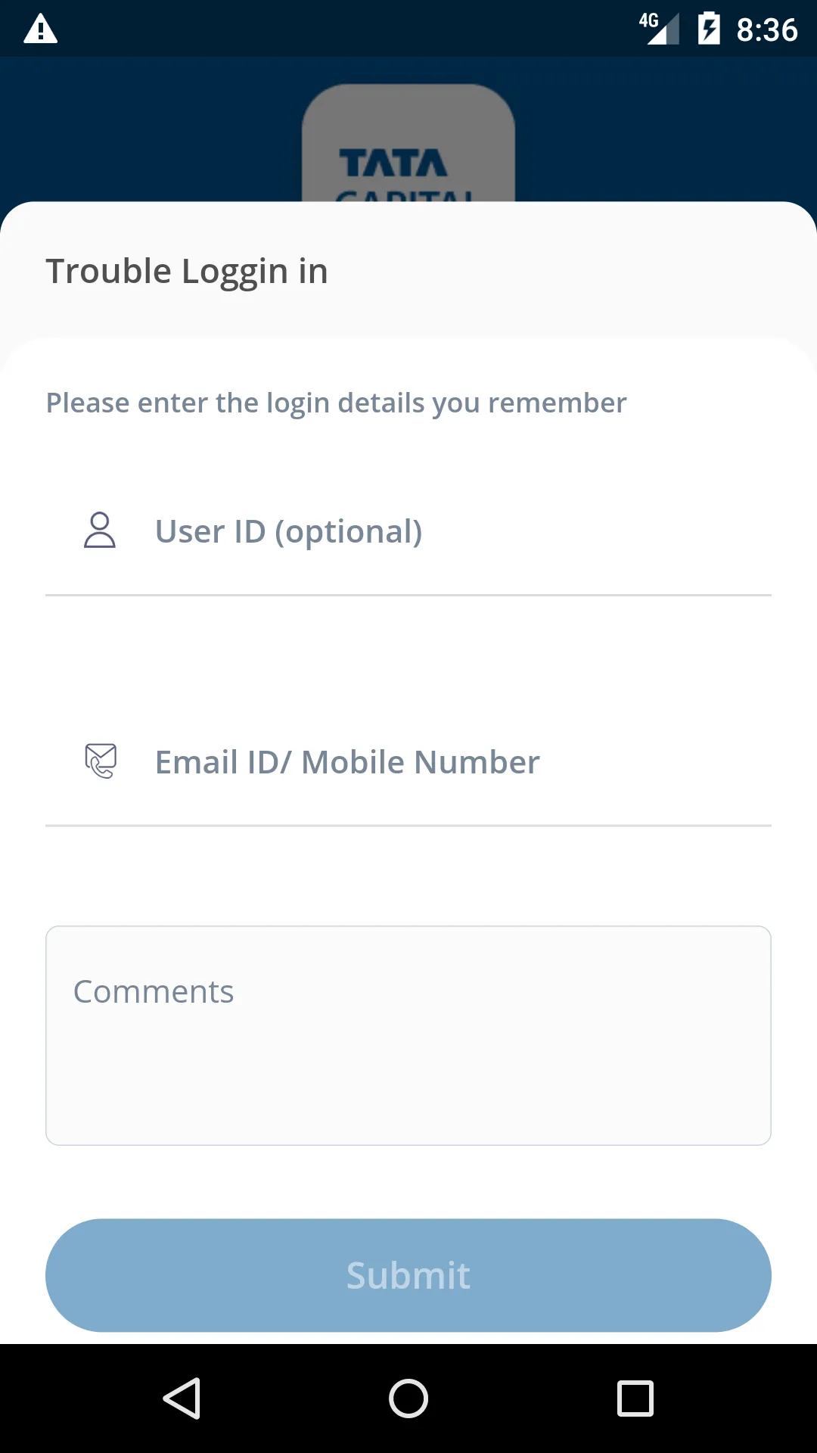Tap the "Please enter the login details" text
817x1453 pixels.
pos(337,403)
